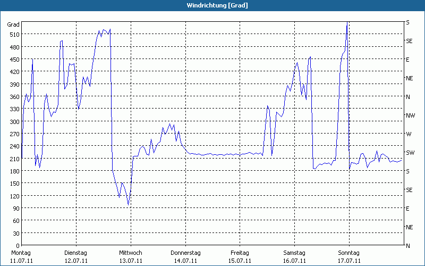The height and width of the screenshot is (266, 425).
Task: Select the 'Dienstag' day label
Action: click(x=75, y=253)
